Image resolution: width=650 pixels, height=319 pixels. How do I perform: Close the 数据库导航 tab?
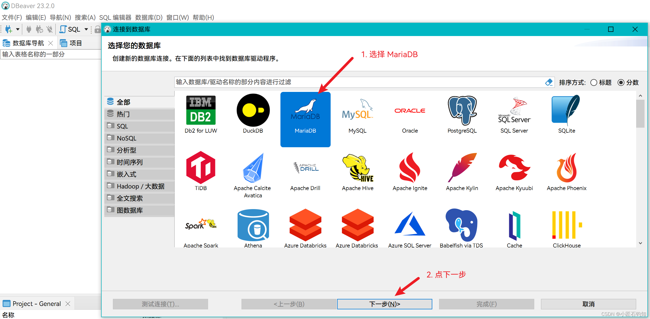[51, 43]
